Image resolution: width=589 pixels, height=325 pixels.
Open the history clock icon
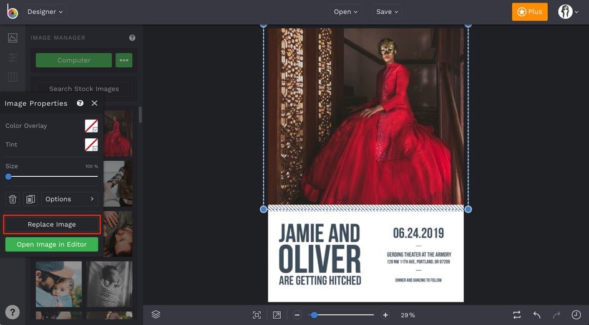tap(576, 315)
